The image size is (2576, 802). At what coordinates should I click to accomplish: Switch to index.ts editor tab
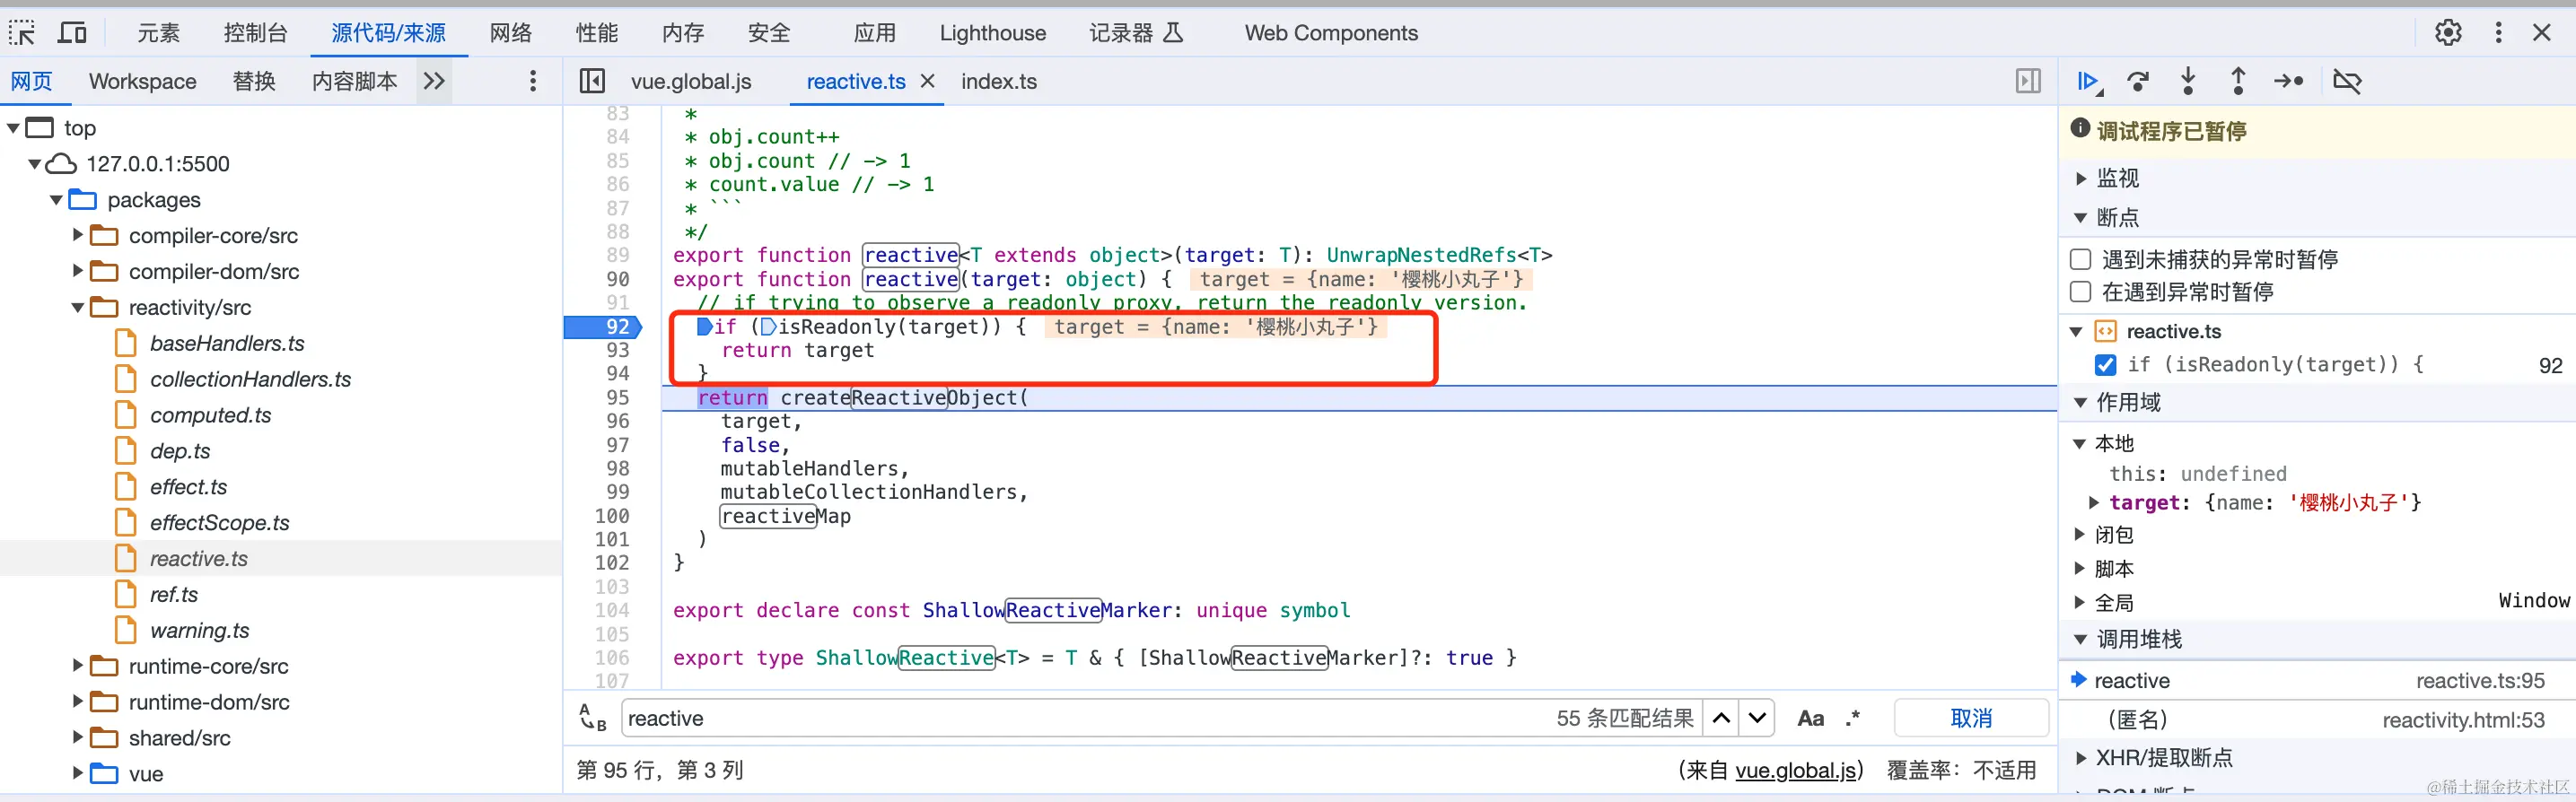click(x=999, y=81)
